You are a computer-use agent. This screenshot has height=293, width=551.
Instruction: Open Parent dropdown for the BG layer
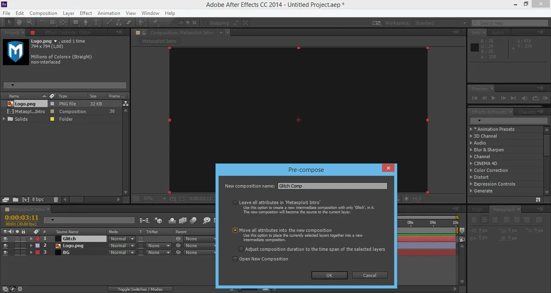[200, 253]
